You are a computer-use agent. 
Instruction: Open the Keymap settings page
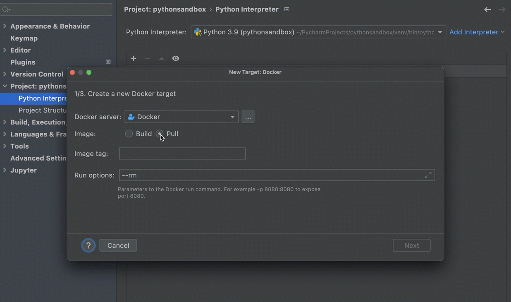[x=24, y=38]
